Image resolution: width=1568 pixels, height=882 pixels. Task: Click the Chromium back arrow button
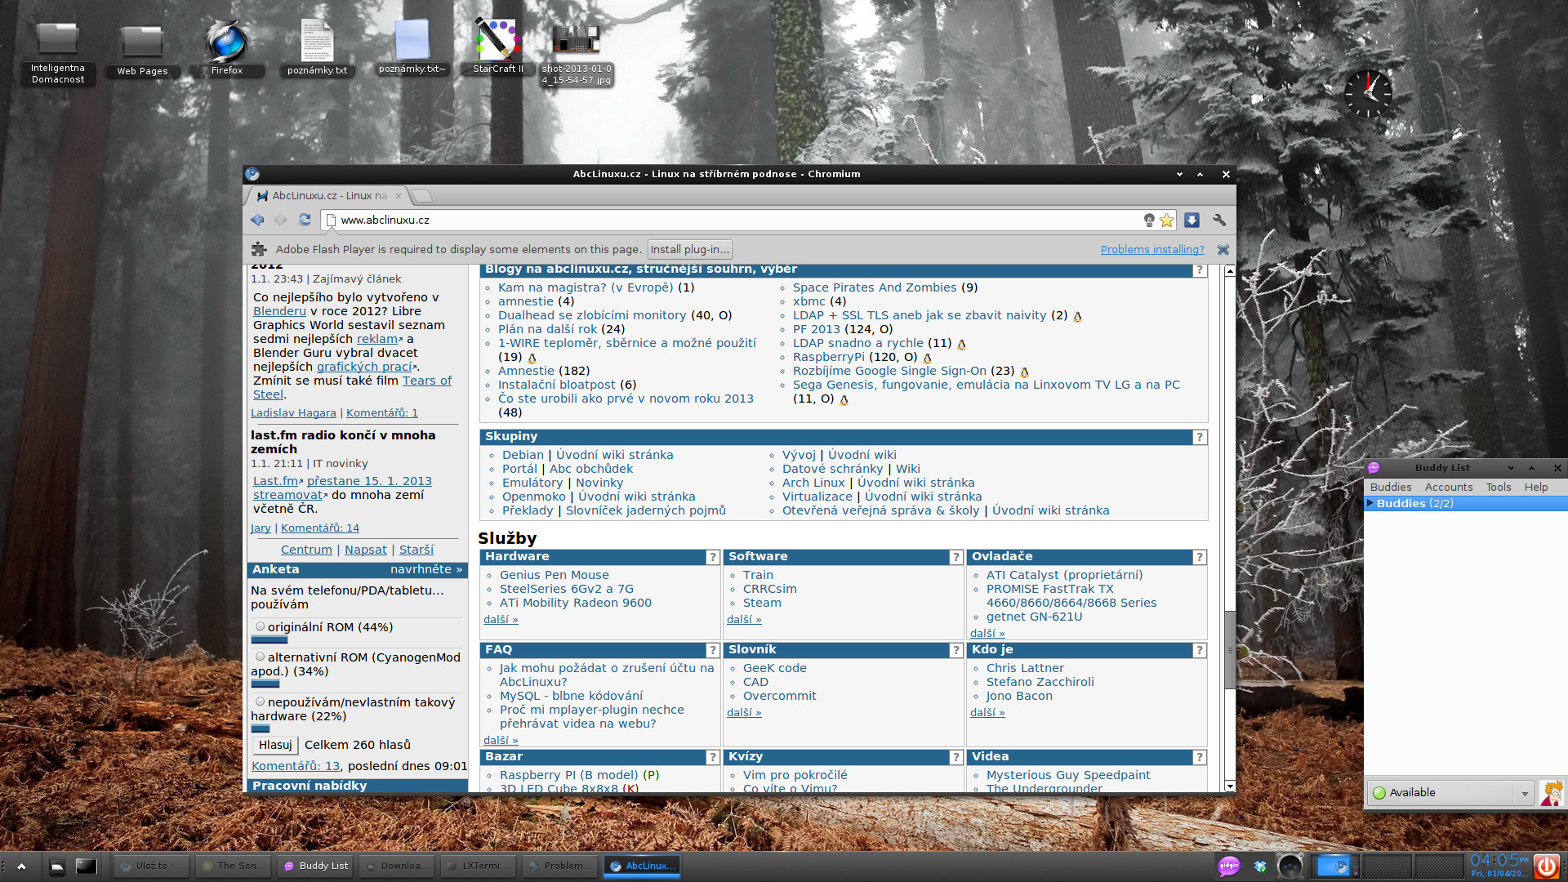(x=257, y=220)
